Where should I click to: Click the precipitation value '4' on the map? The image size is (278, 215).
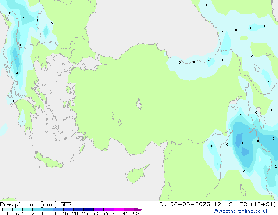(x=242, y=143)
